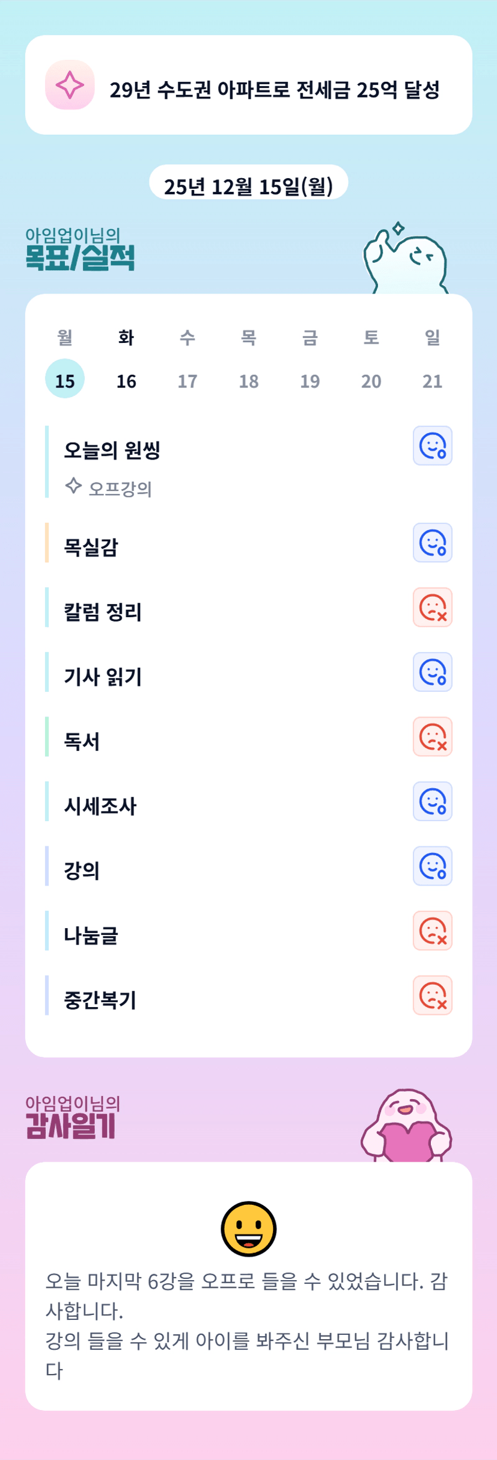Click the pink sparkle goal icon
This screenshot has height=1460, width=497.
[x=70, y=85]
